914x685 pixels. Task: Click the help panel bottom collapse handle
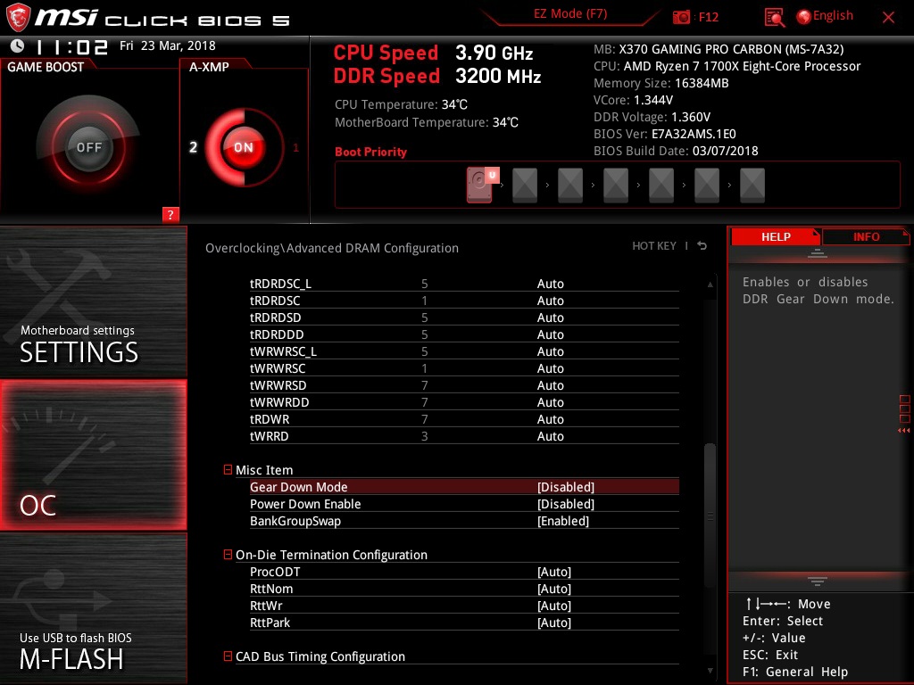(818, 581)
